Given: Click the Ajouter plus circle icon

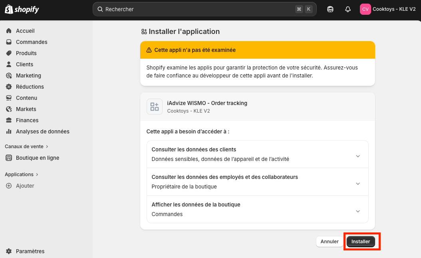Looking at the screenshot, I should tap(9, 186).
